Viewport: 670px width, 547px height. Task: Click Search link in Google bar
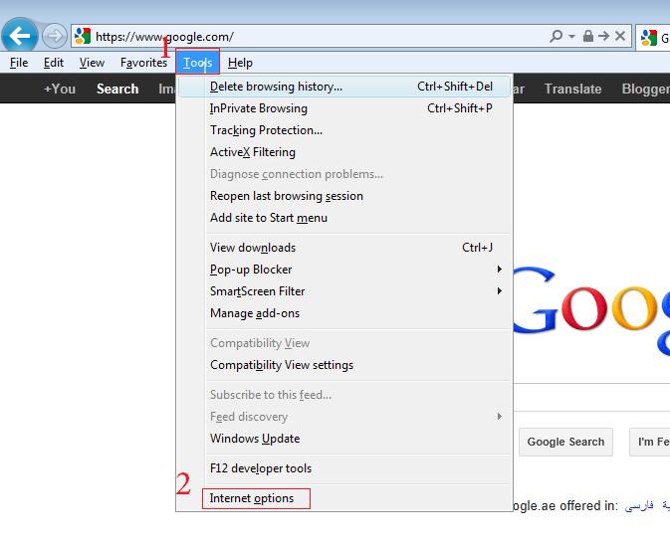[x=117, y=89]
